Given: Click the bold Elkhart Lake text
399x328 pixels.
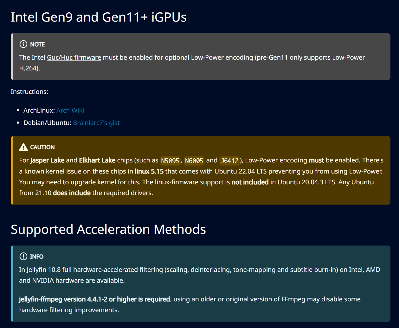Looking at the screenshot, I should [97, 160].
